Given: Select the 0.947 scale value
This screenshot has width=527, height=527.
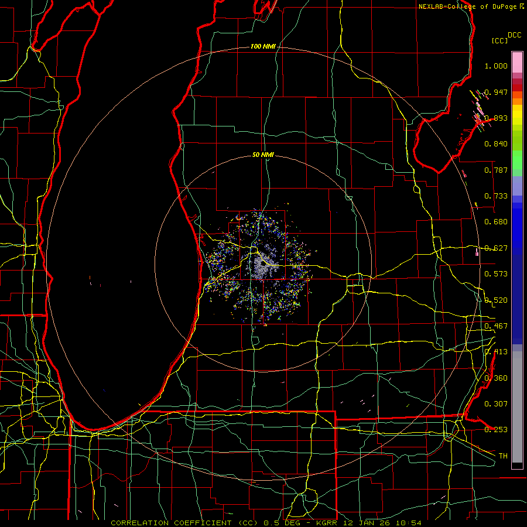Looking at the screenshot, I should [x=496, y=92].
